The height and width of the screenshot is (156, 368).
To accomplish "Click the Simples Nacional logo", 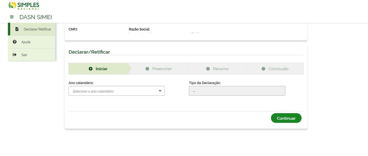I will 24,6.
